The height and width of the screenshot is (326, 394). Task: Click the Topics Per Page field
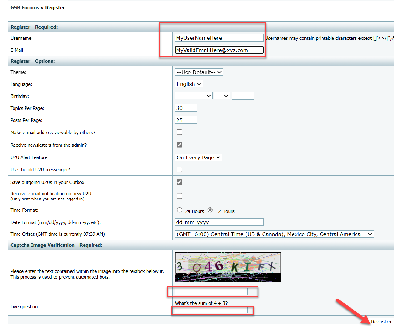tap(186, 108)
